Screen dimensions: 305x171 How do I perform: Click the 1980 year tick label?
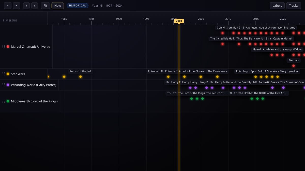click(x=64, y=19)
